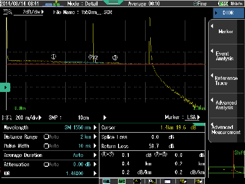245x184 pixels.
Task: Click the Average 00:10 timer text
Action: pos(144,4)
